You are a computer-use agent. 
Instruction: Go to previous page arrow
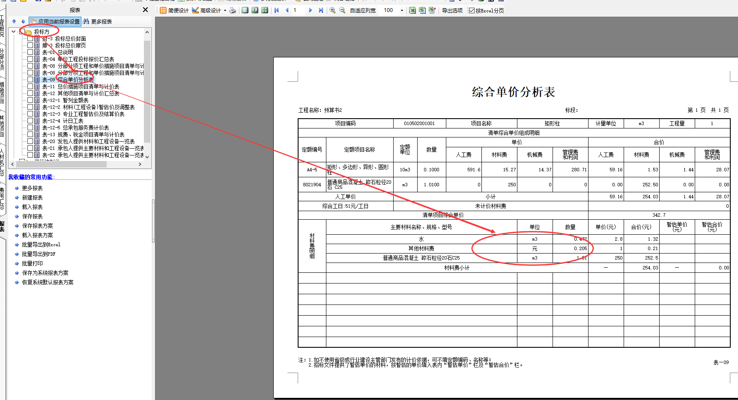pyautogui.click(x=287, y=10)
